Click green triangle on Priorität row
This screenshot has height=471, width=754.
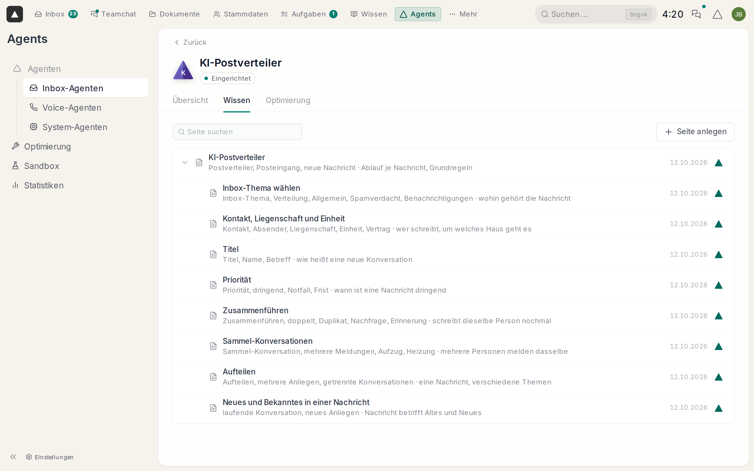718,285
